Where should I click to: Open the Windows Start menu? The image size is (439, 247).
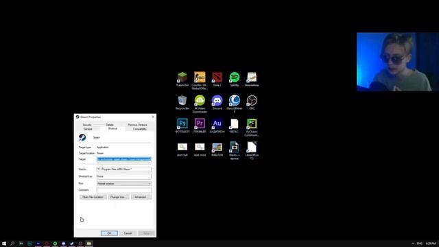[4, 244]
